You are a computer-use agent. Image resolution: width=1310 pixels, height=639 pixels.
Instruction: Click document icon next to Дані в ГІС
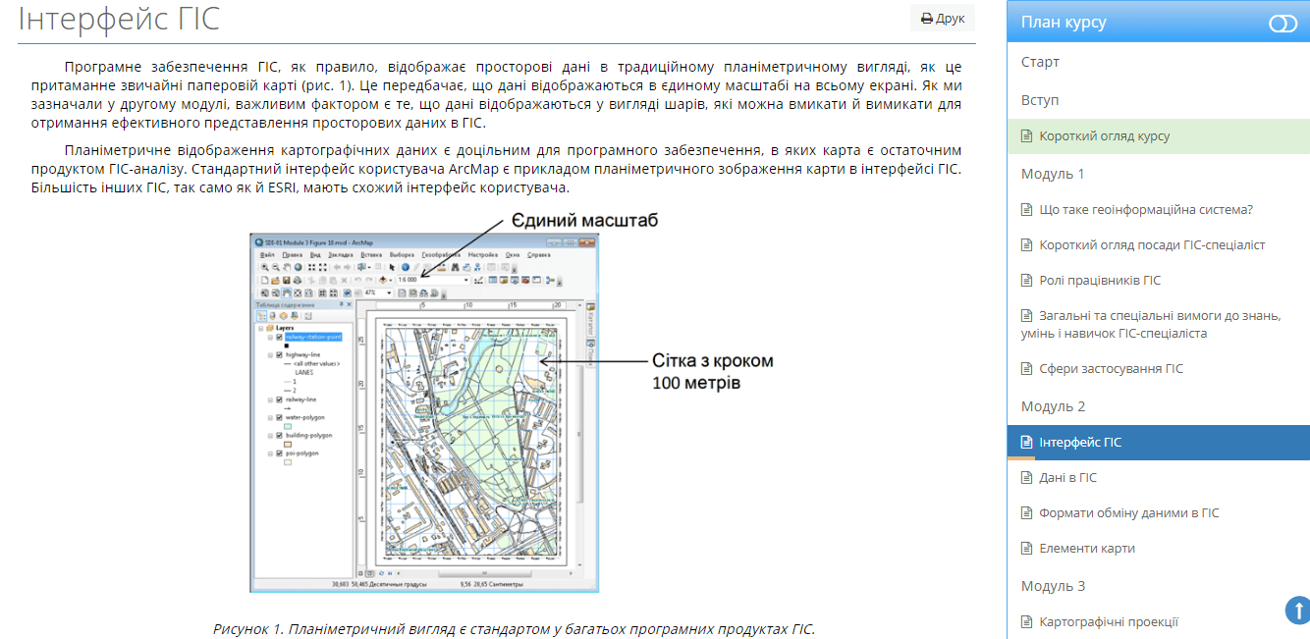tap(1027, 478)
